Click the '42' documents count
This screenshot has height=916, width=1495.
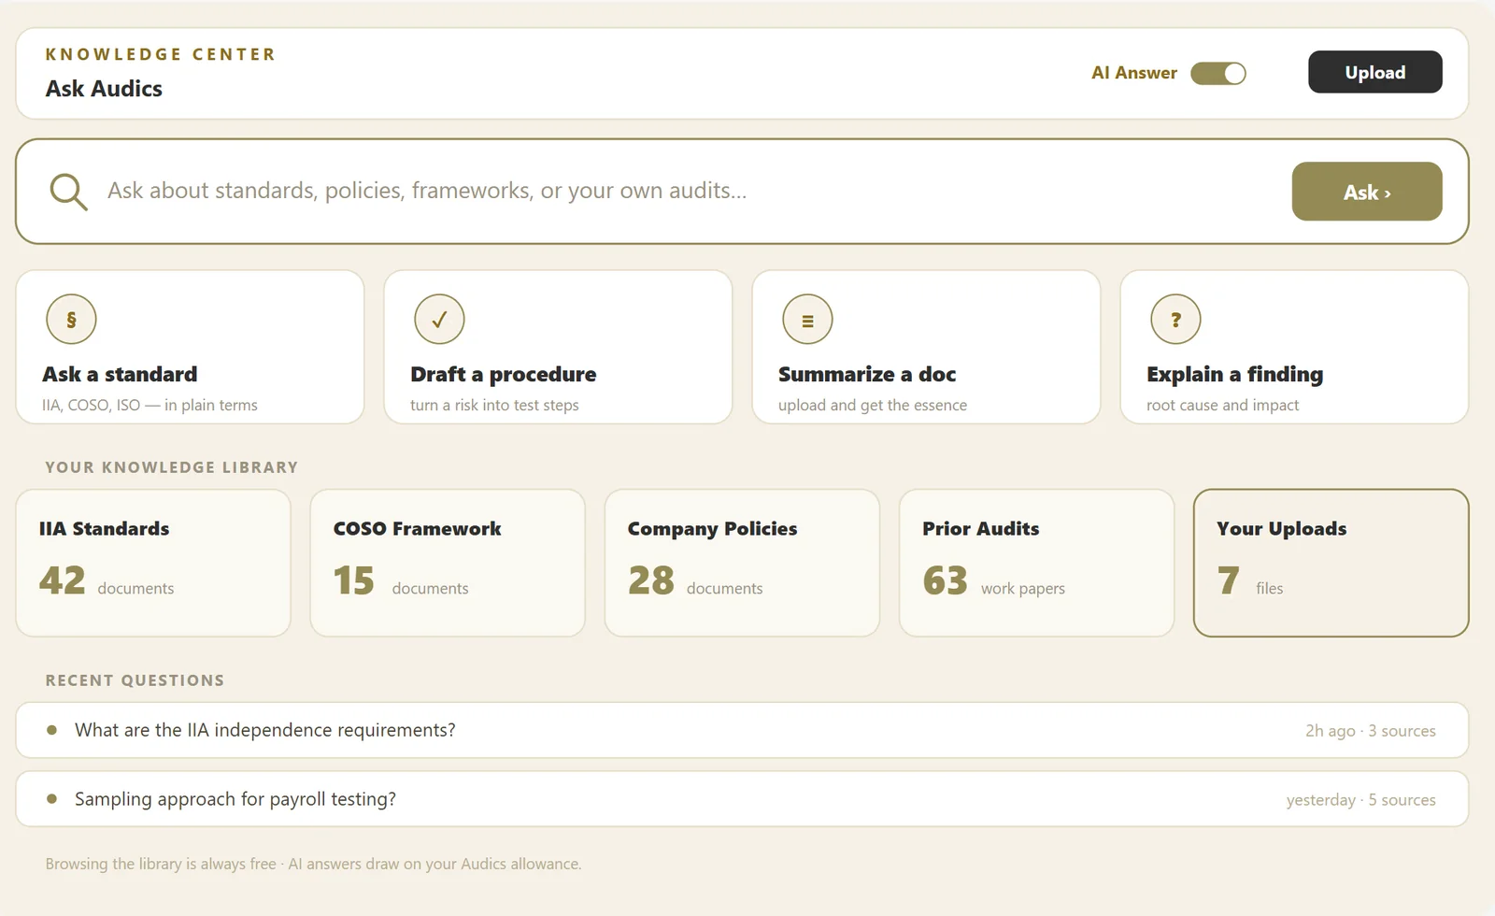[62, 580]
